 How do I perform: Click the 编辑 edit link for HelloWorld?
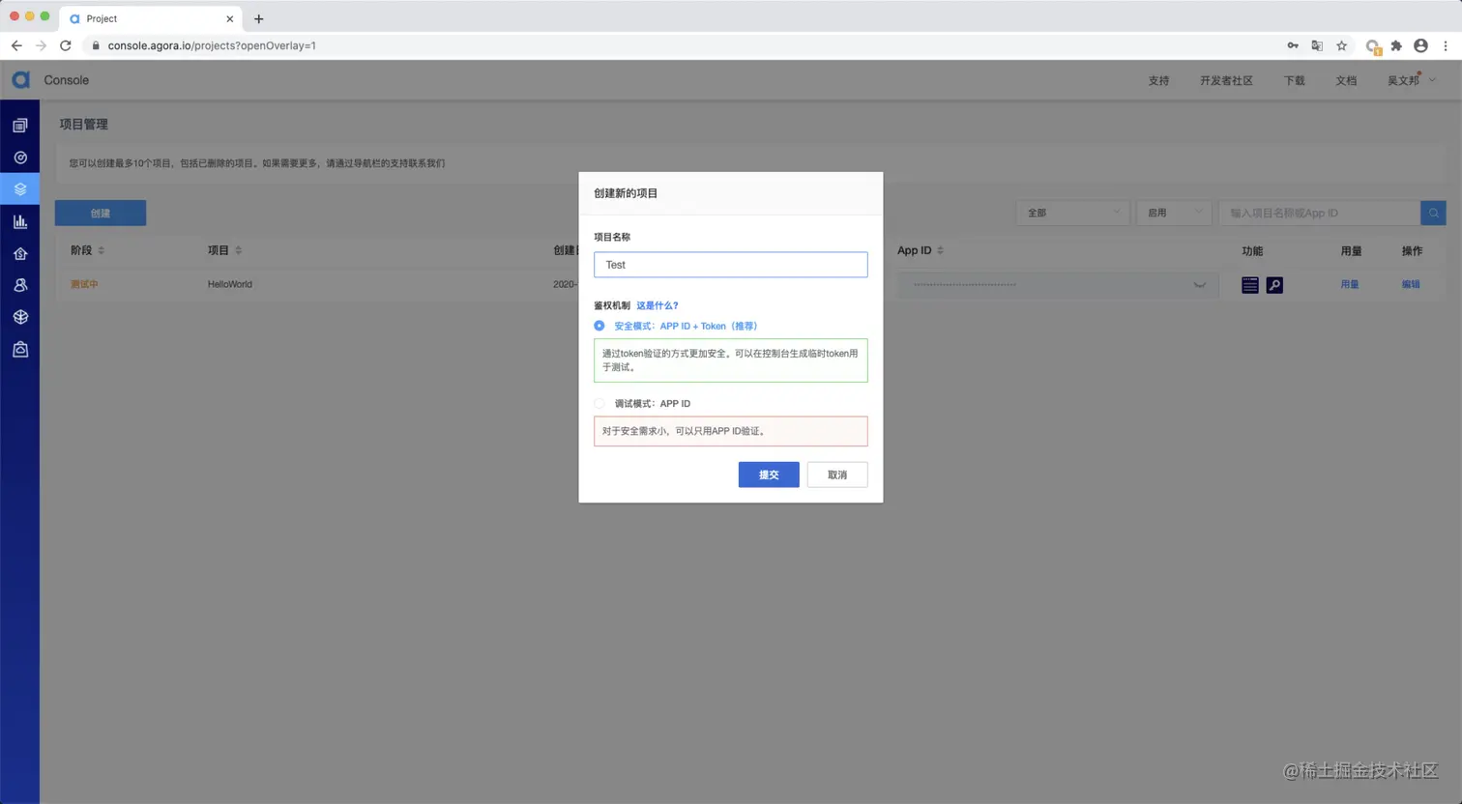pyautogui.click(x=1411, y=284)
